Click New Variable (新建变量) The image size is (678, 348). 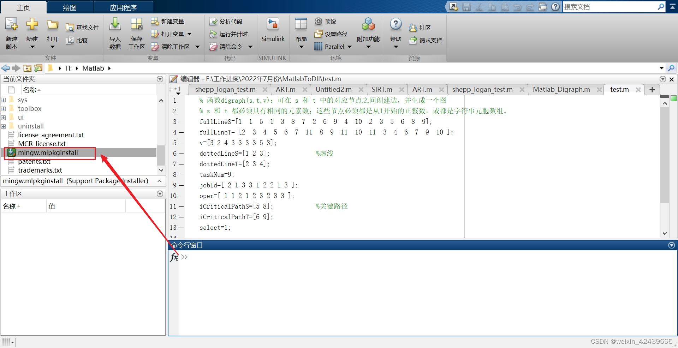167,22
